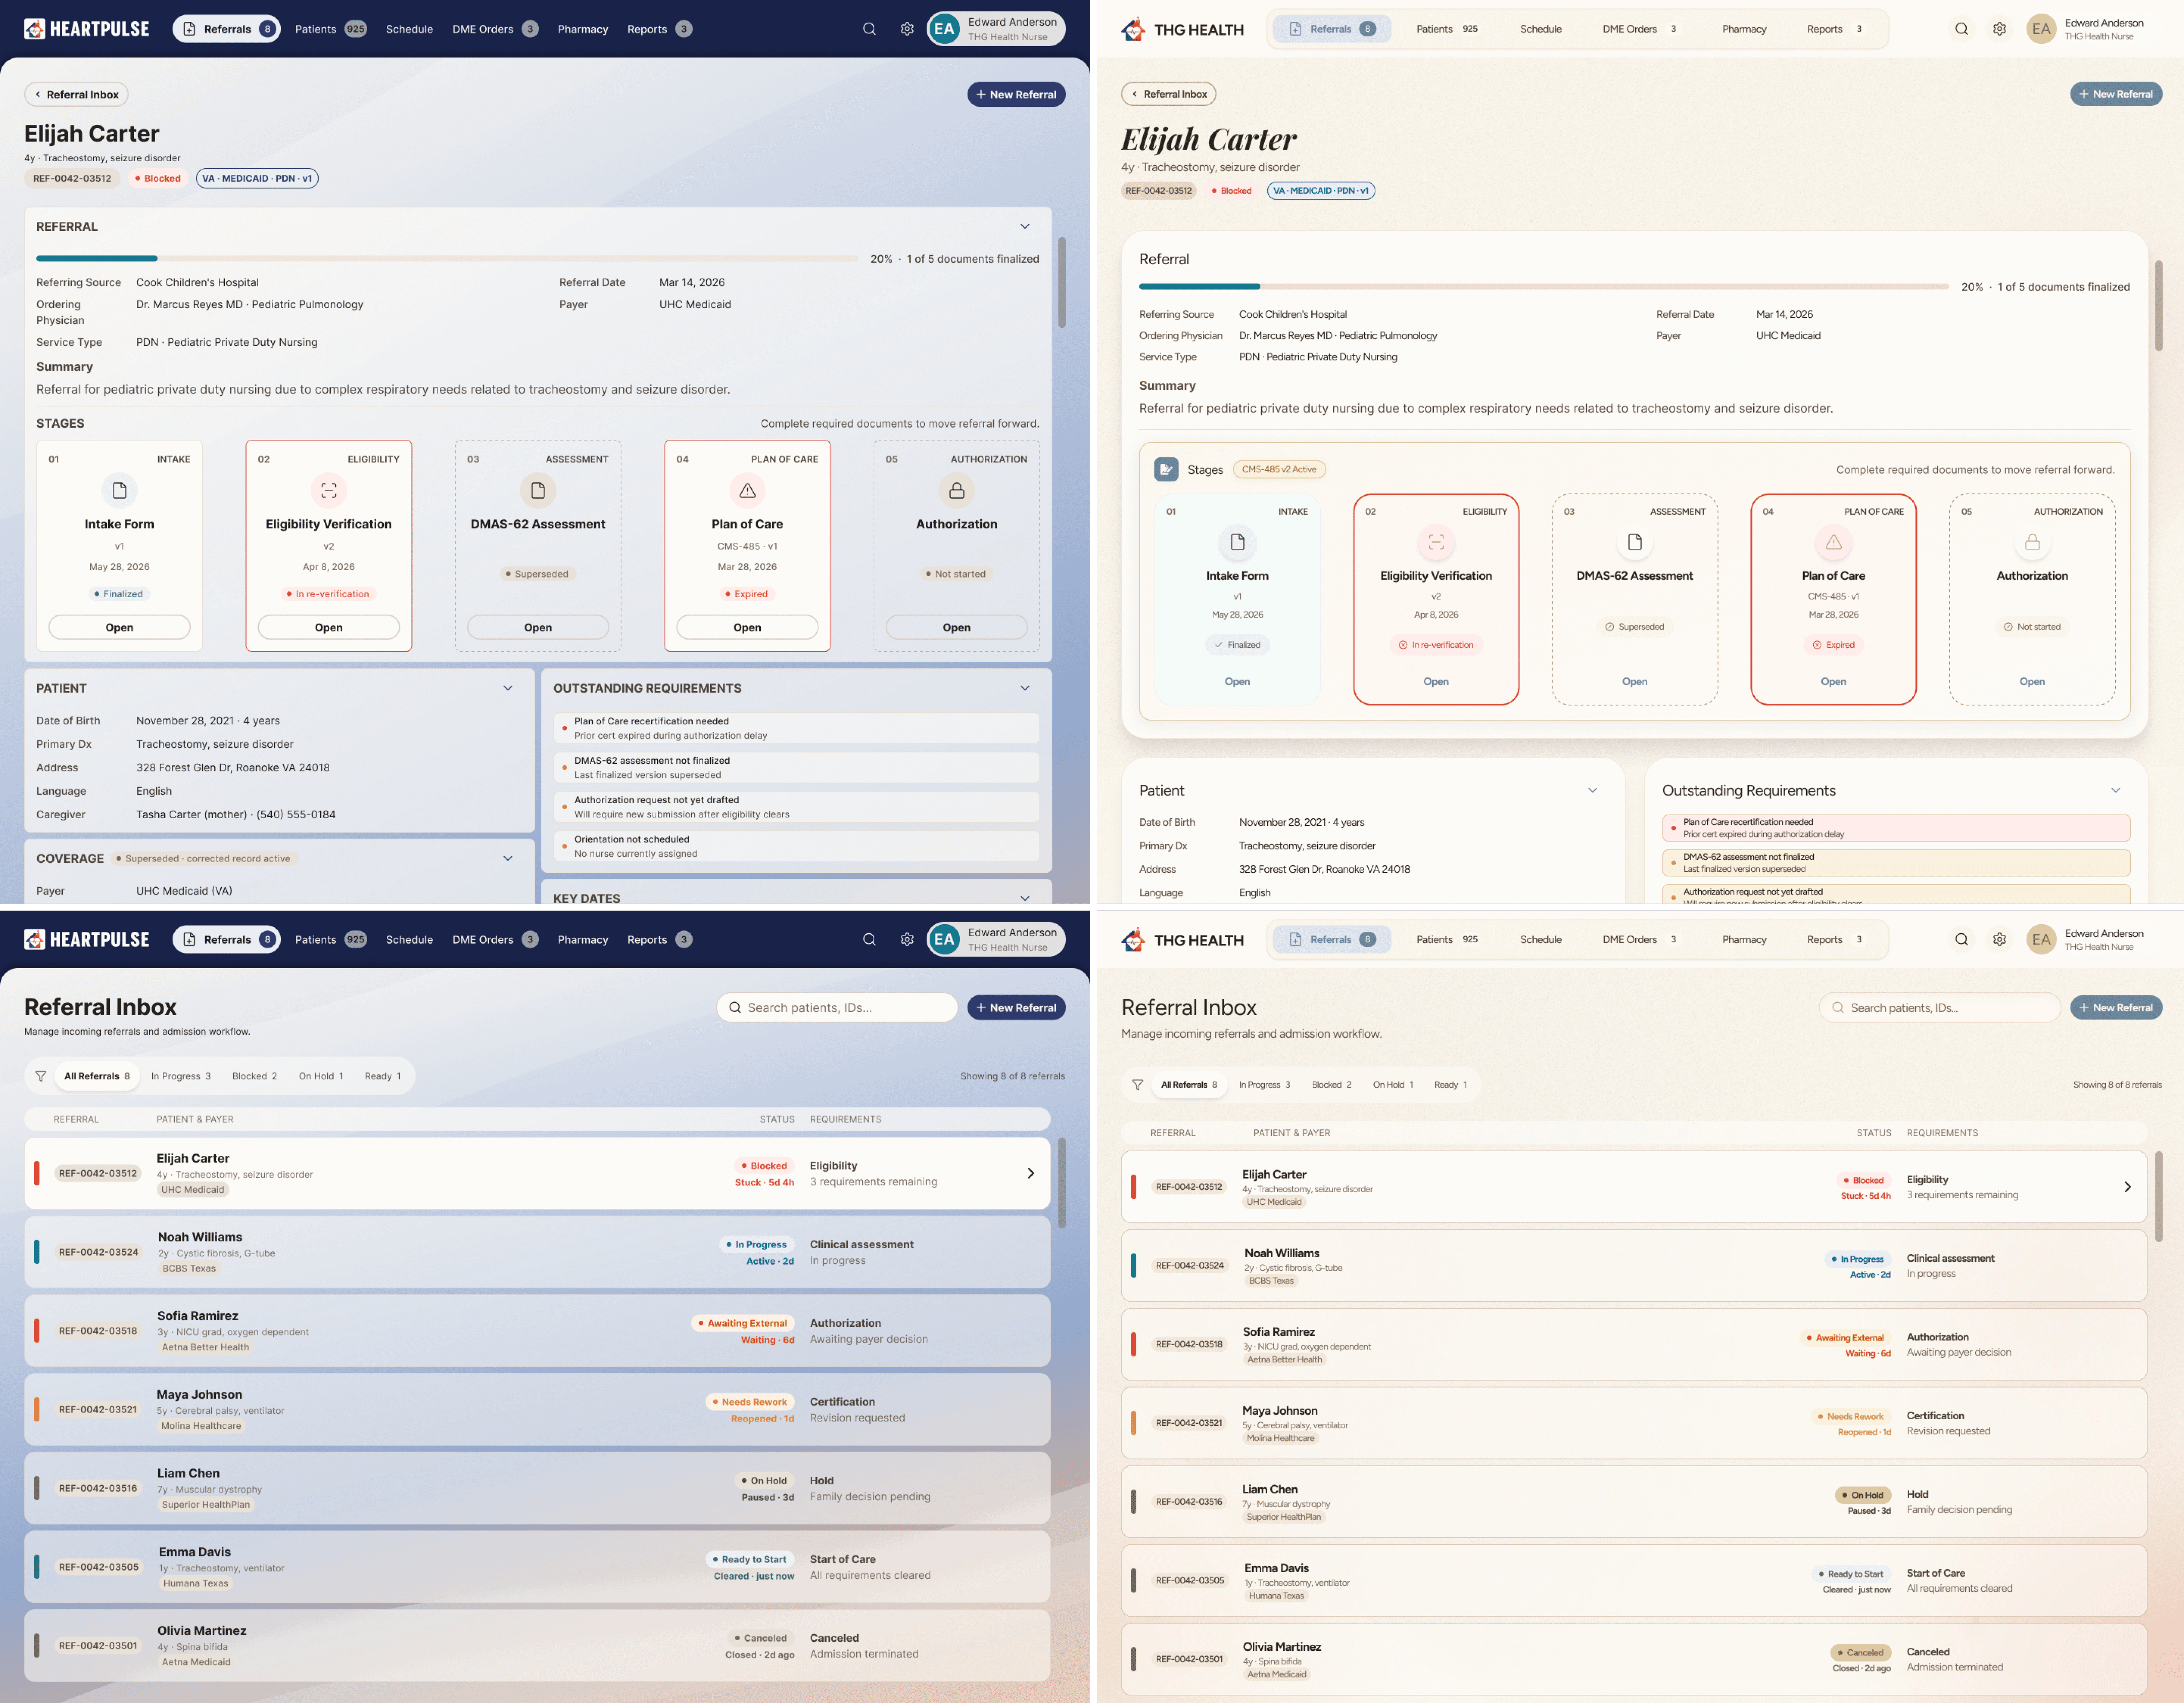Click arrow on Elijah Carter row in HeartPulse inbox
2184x1703 pixels.
(1031, 1173)
